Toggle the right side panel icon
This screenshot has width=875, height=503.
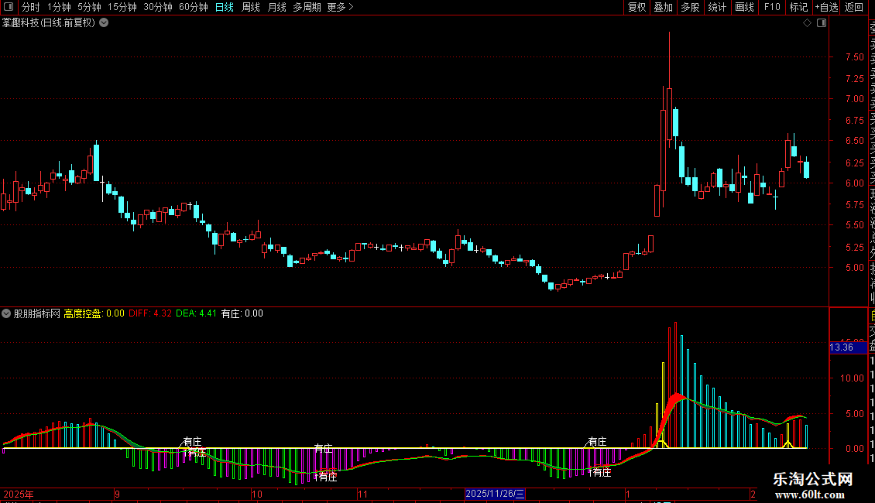[822, 23]
